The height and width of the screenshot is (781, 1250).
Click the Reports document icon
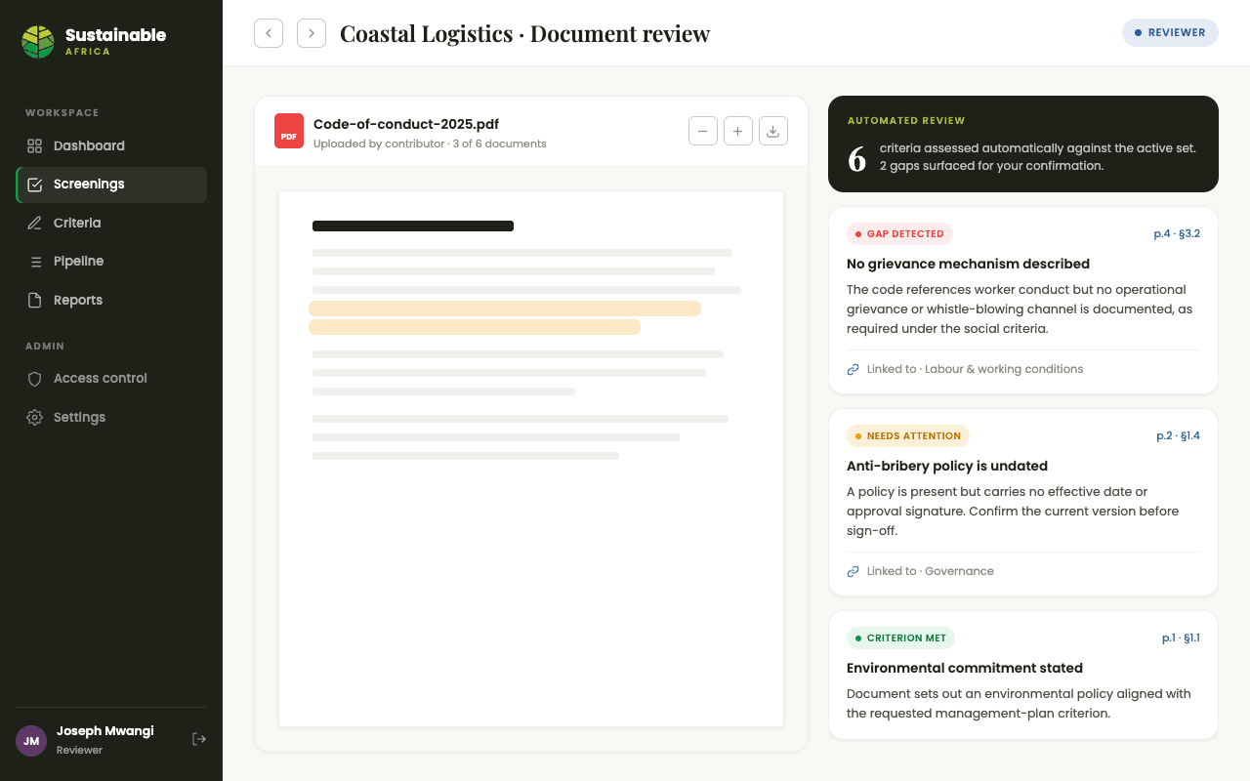(34, 301)
